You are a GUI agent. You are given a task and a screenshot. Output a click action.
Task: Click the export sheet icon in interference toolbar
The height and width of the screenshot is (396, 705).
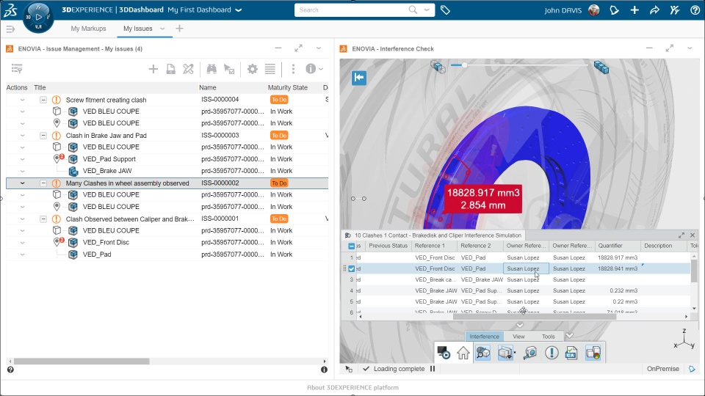pyautogui.click(x=571, y=353)
